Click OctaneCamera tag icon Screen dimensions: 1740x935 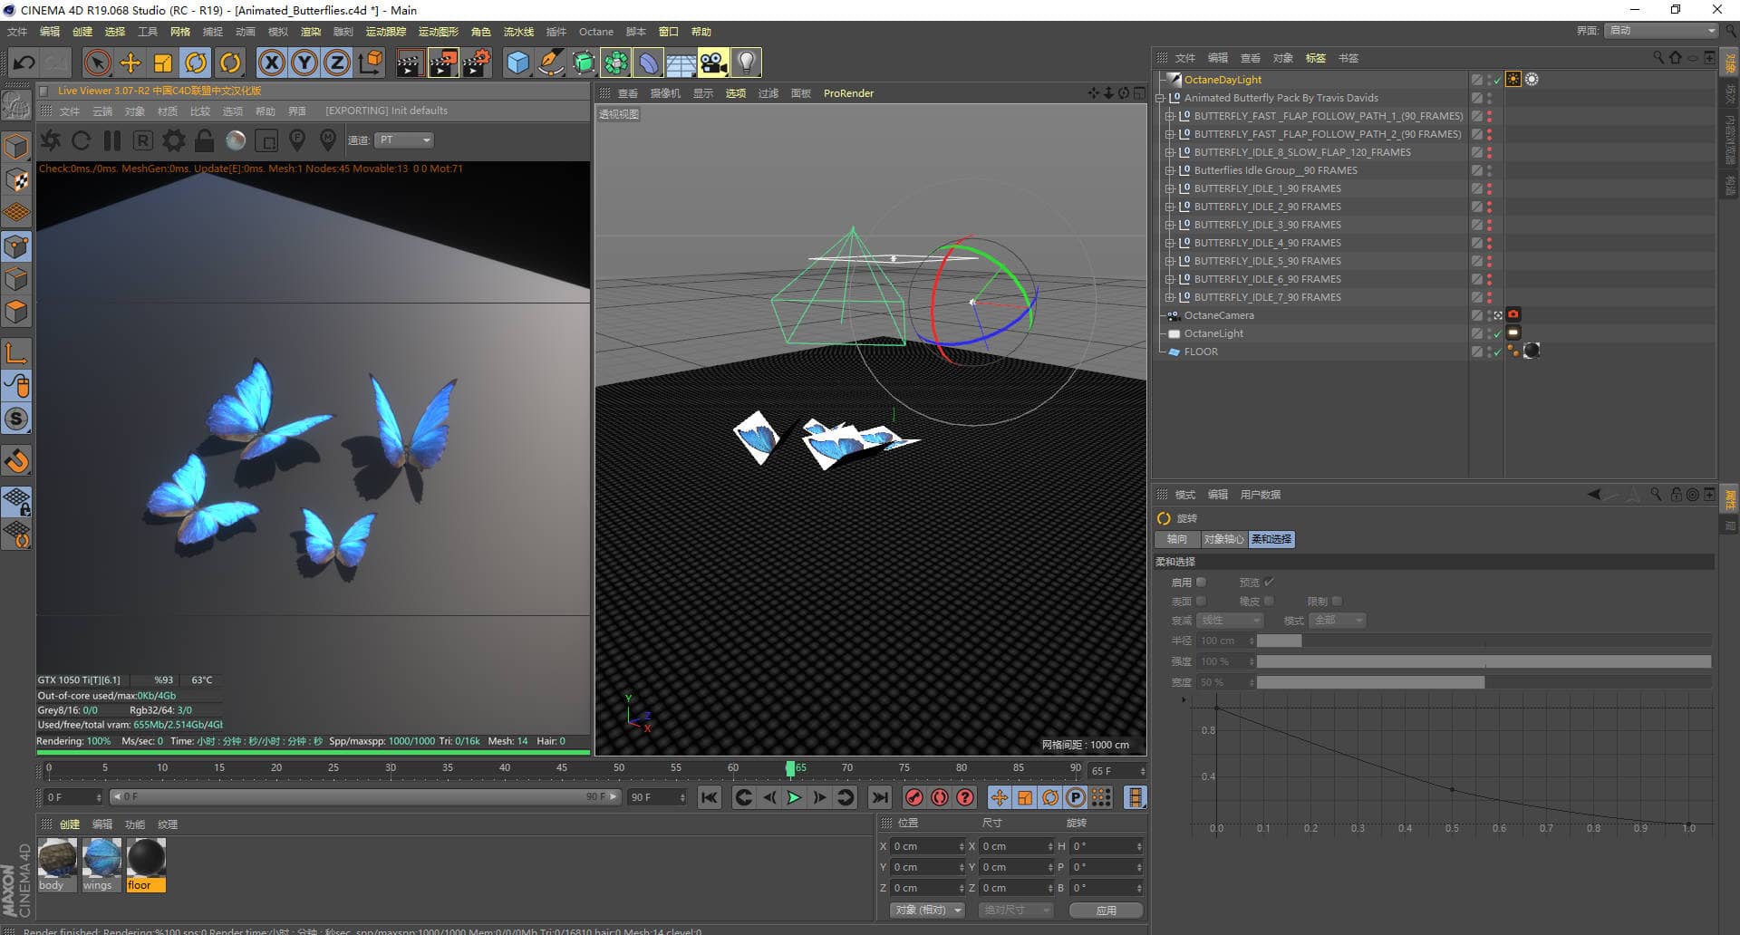pos(1513,314)
